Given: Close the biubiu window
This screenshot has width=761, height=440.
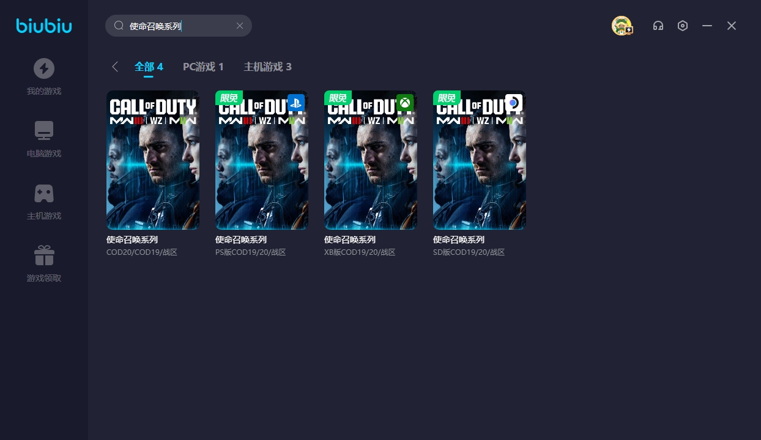Looking at the screenshot, I should point(732,26).
